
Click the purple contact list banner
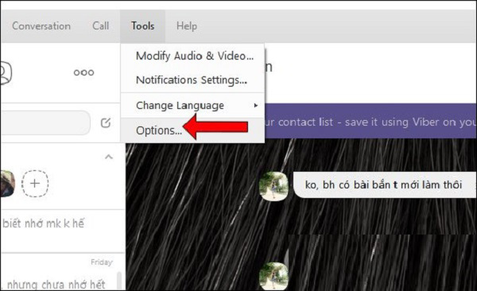pyautogui.click(x=370, y=121)
